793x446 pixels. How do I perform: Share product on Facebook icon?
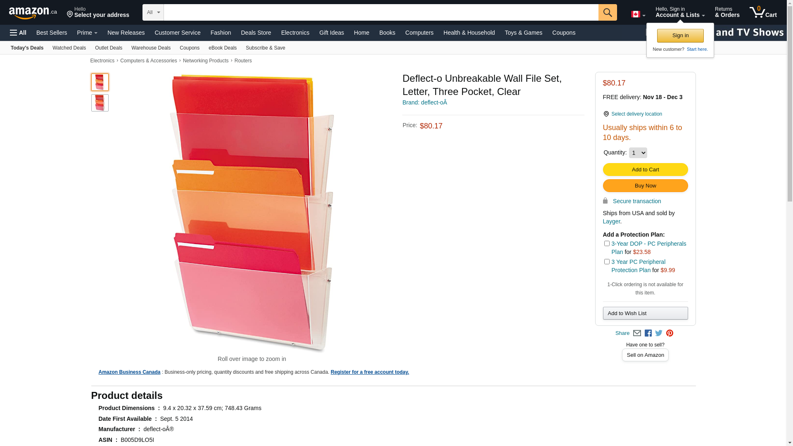648,333
